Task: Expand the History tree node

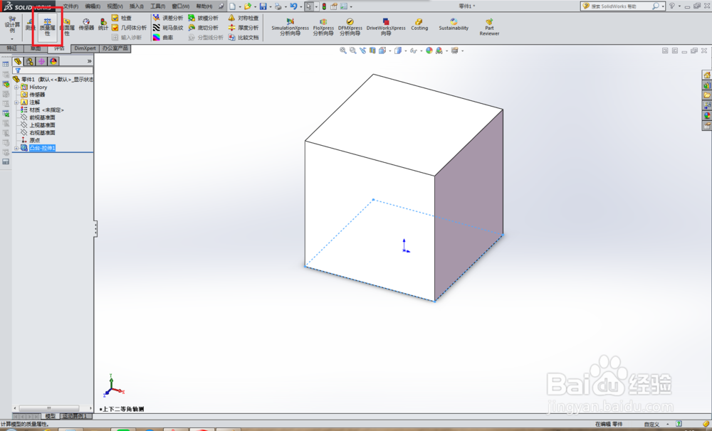Action: tap(16, 87)
